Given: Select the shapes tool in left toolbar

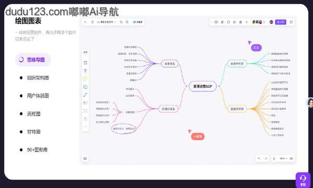Looking at the screenshot, I should (86, 87).
